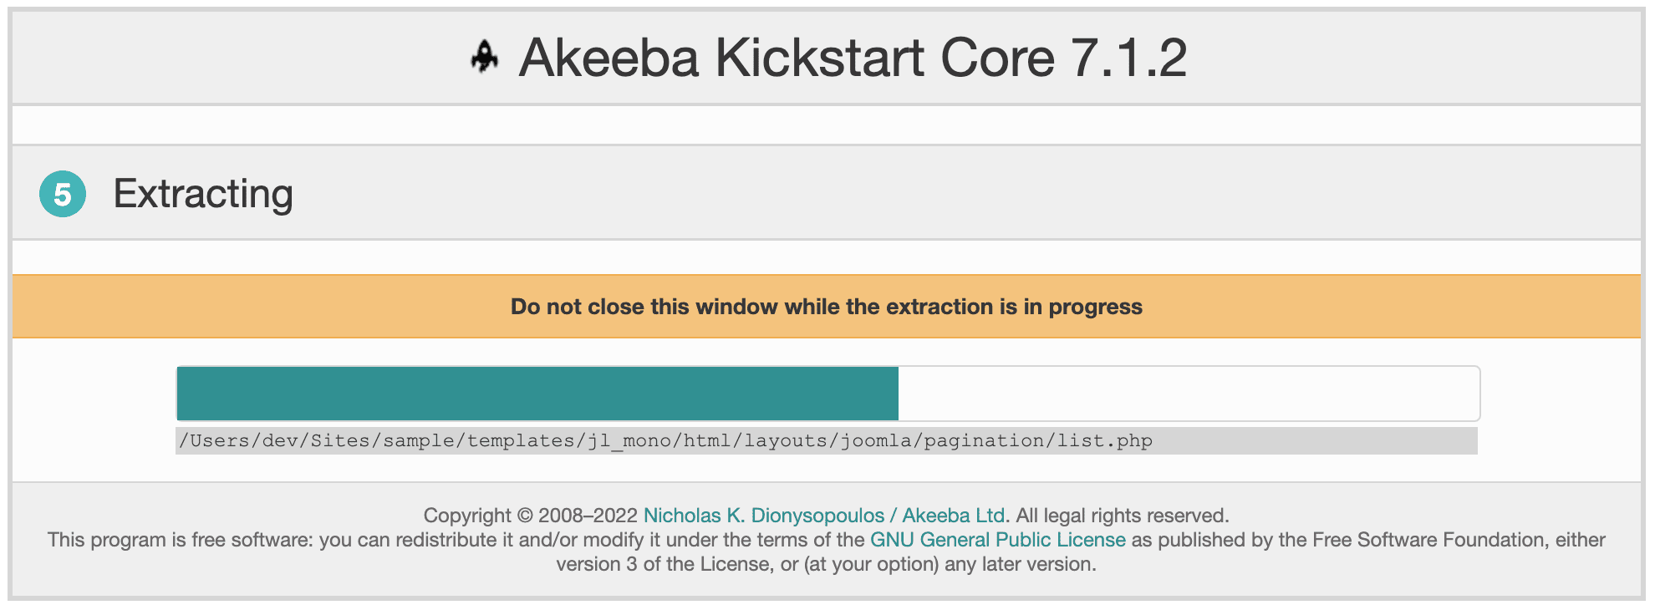
Task: Click the This program is free software text
Action: (x=181, y=540)
